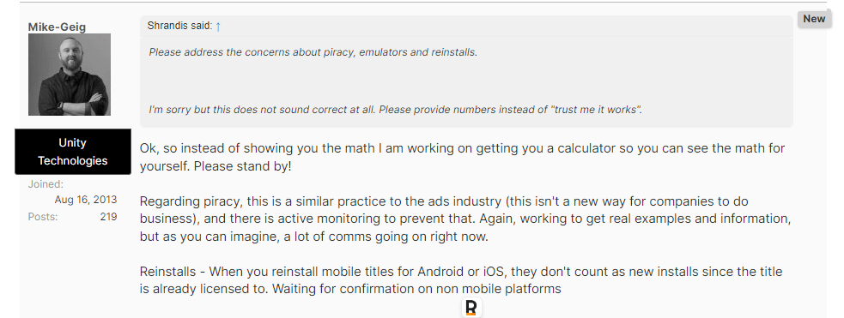Click the 219 posts count
This screenshot has width=844, height=318.
108,217
